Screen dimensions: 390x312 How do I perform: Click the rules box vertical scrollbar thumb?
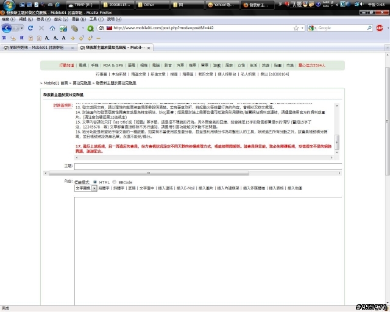click(337, 142)
